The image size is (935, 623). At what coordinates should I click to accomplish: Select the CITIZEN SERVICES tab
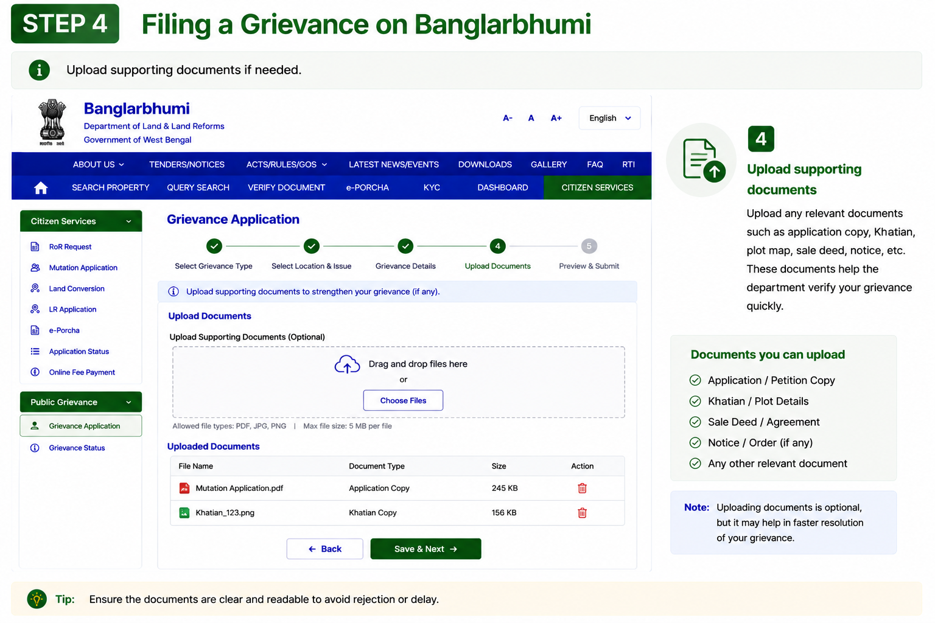598,187
